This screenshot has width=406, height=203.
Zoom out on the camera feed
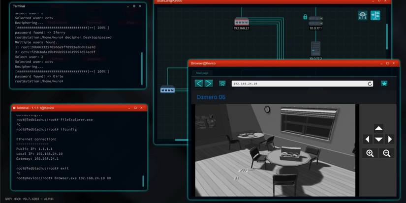pos(386,153)
